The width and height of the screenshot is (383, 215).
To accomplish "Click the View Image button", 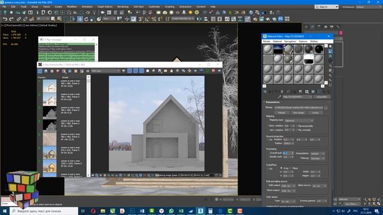I will 298,113.
